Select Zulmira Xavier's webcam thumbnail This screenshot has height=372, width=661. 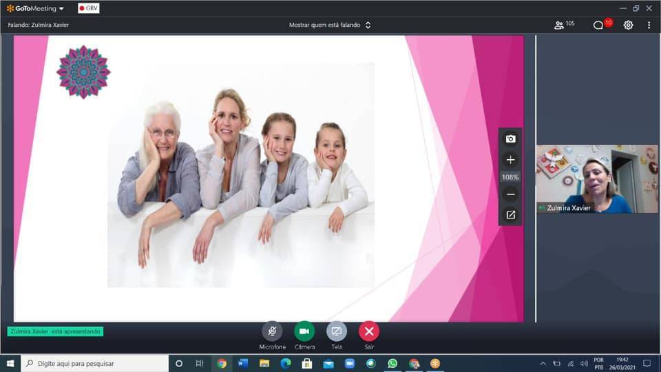click(596, 178)
